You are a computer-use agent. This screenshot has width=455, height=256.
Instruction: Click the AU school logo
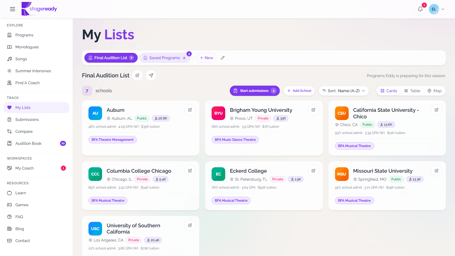coord(95,113)
